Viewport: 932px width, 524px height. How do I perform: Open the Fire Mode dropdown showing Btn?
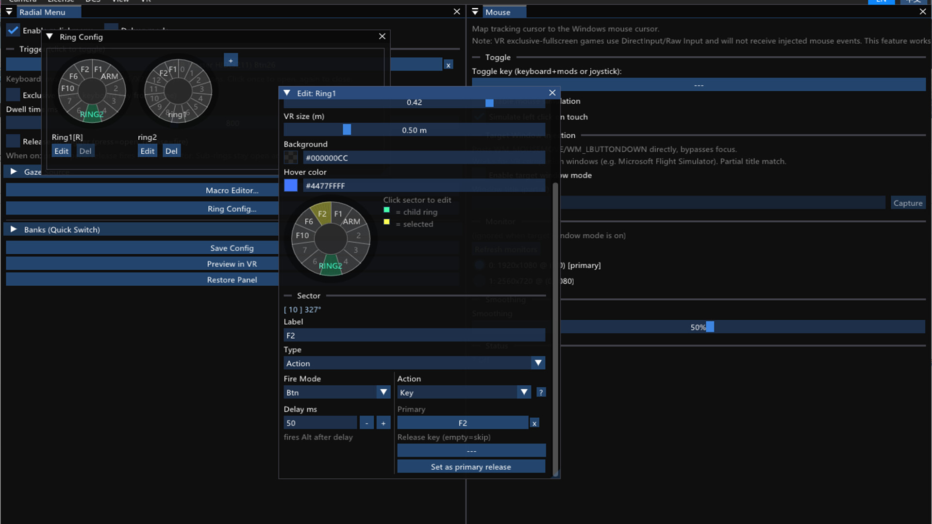point(336,392)
